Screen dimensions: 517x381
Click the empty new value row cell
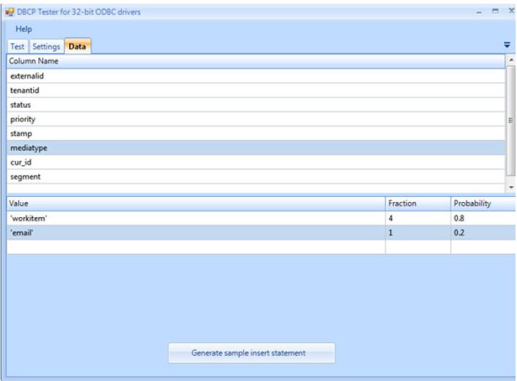(196, 247)
